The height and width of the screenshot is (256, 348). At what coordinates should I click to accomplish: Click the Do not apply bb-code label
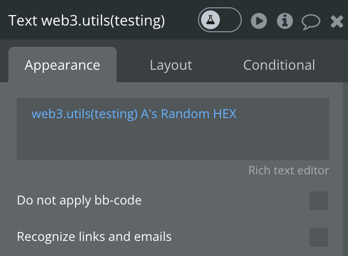click(x=79, y=200)
